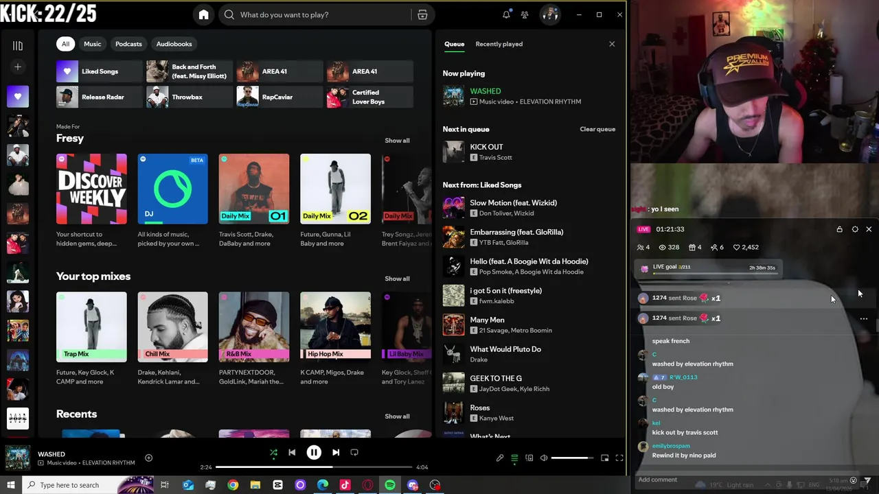Open the miniplayer icon
Viewport: 879px width, 494px height.
[x=604, y=458]
